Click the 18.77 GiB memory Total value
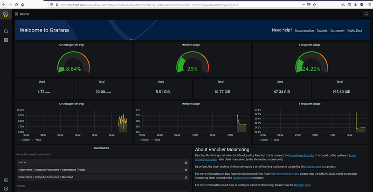The width and height of the screenshot is (373, 192). click(x=222, y=92)
